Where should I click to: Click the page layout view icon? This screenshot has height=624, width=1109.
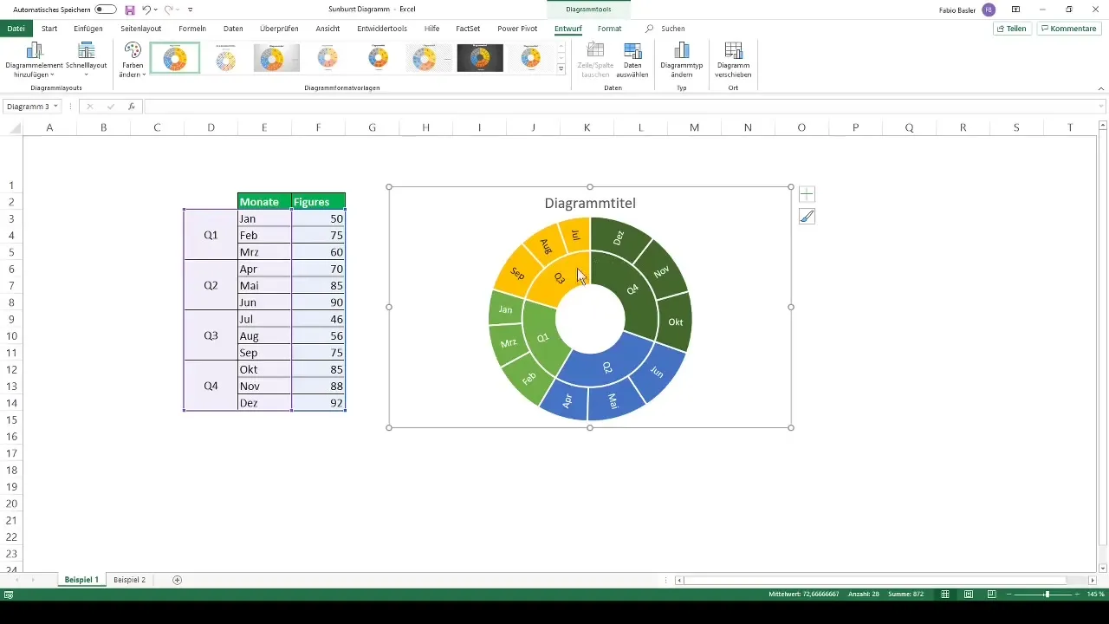tap(968, 595)
